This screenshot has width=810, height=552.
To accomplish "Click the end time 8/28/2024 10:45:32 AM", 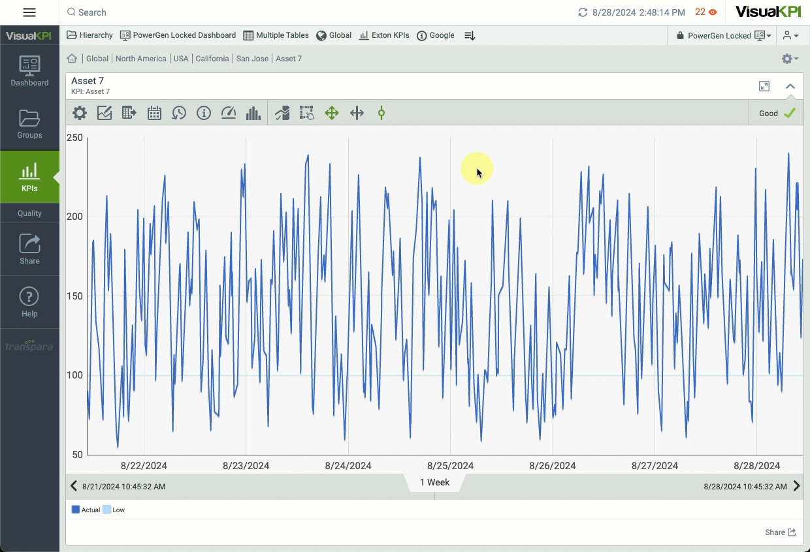I will point(745,487).
